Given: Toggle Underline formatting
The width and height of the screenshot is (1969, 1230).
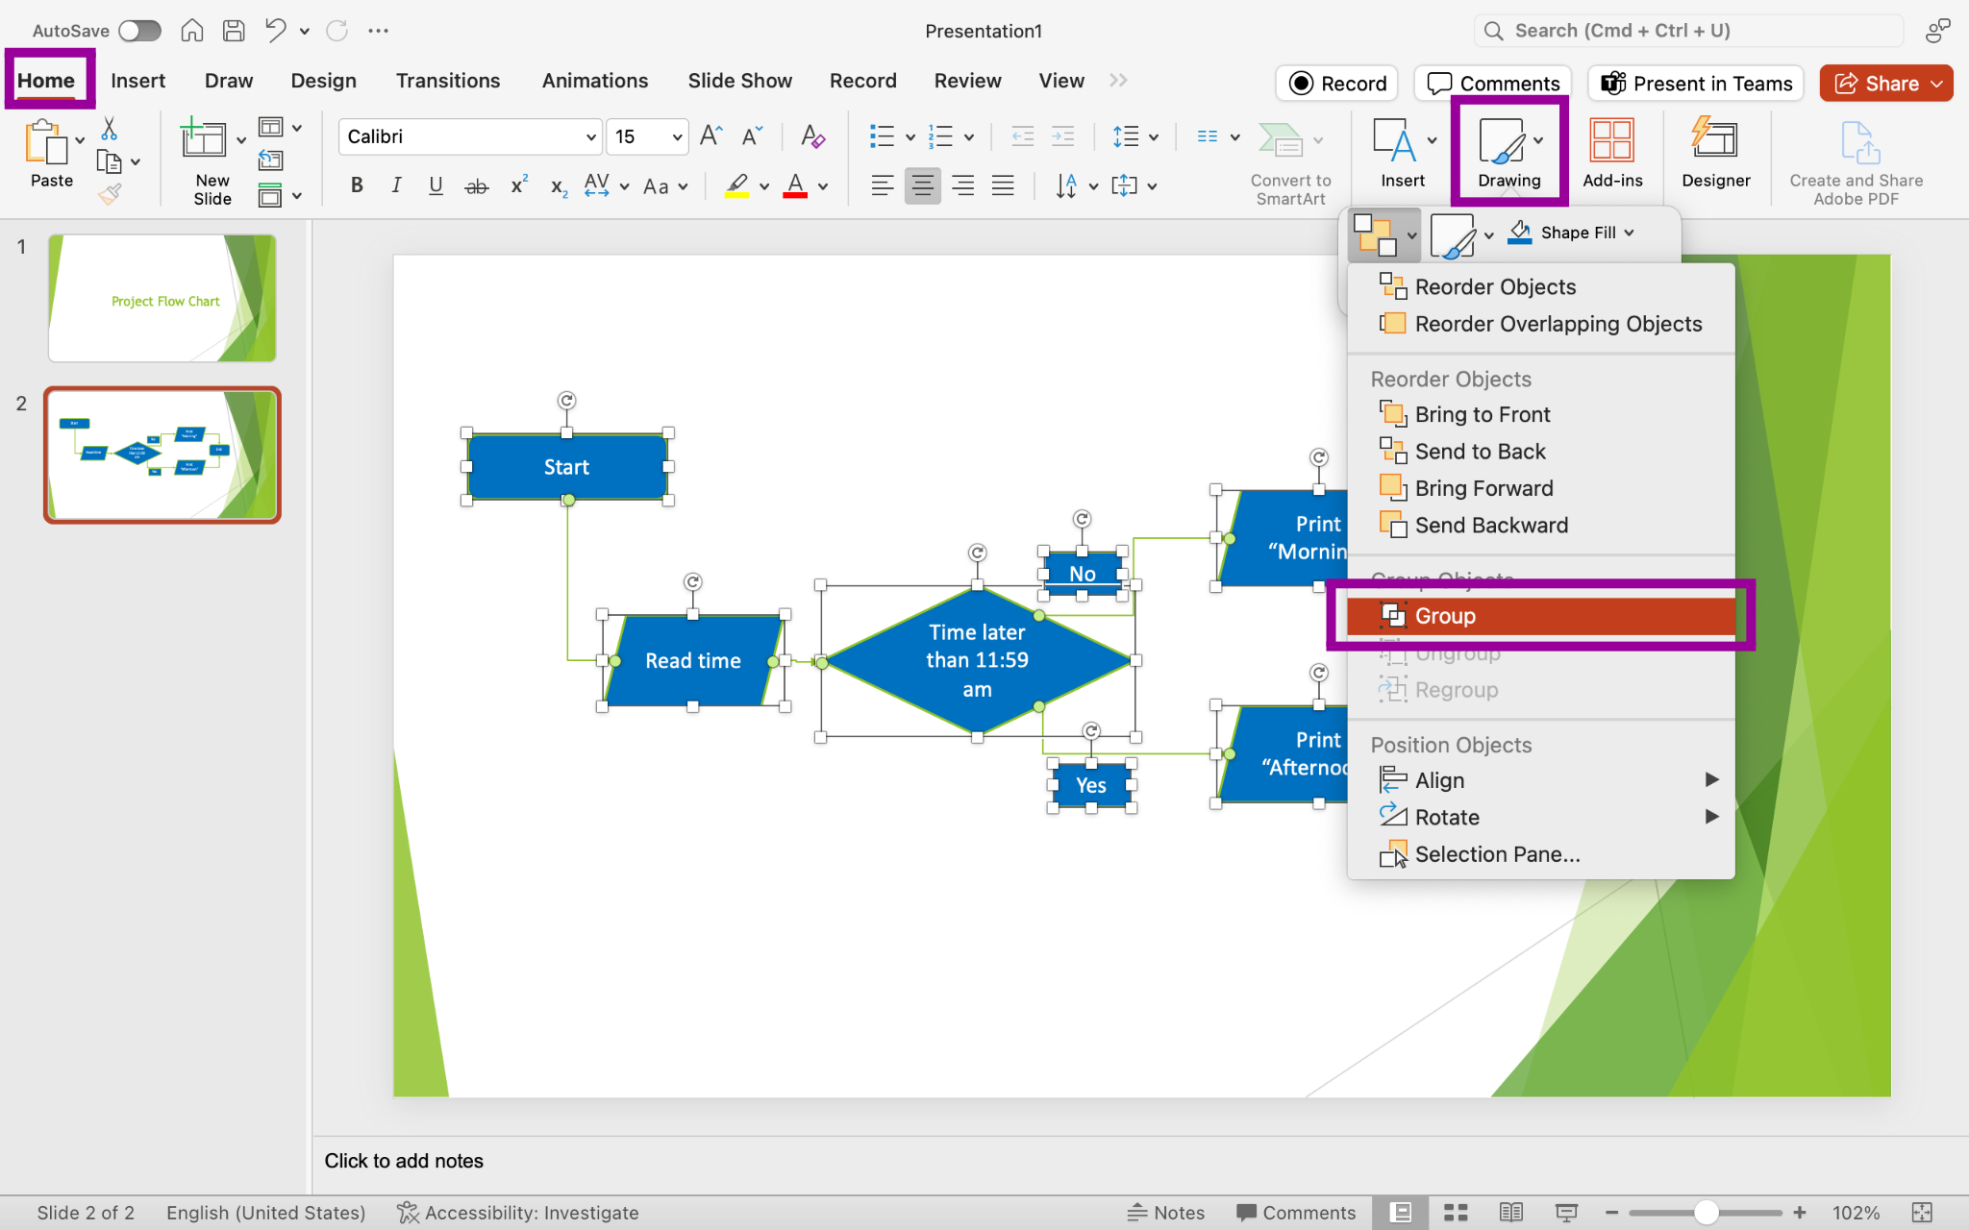Looking at the screenshot, I should (436, 185).
